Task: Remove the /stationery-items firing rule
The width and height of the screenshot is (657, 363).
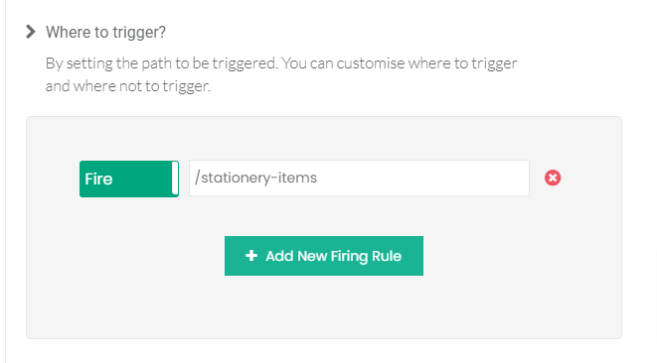Action: click(553, 178)
